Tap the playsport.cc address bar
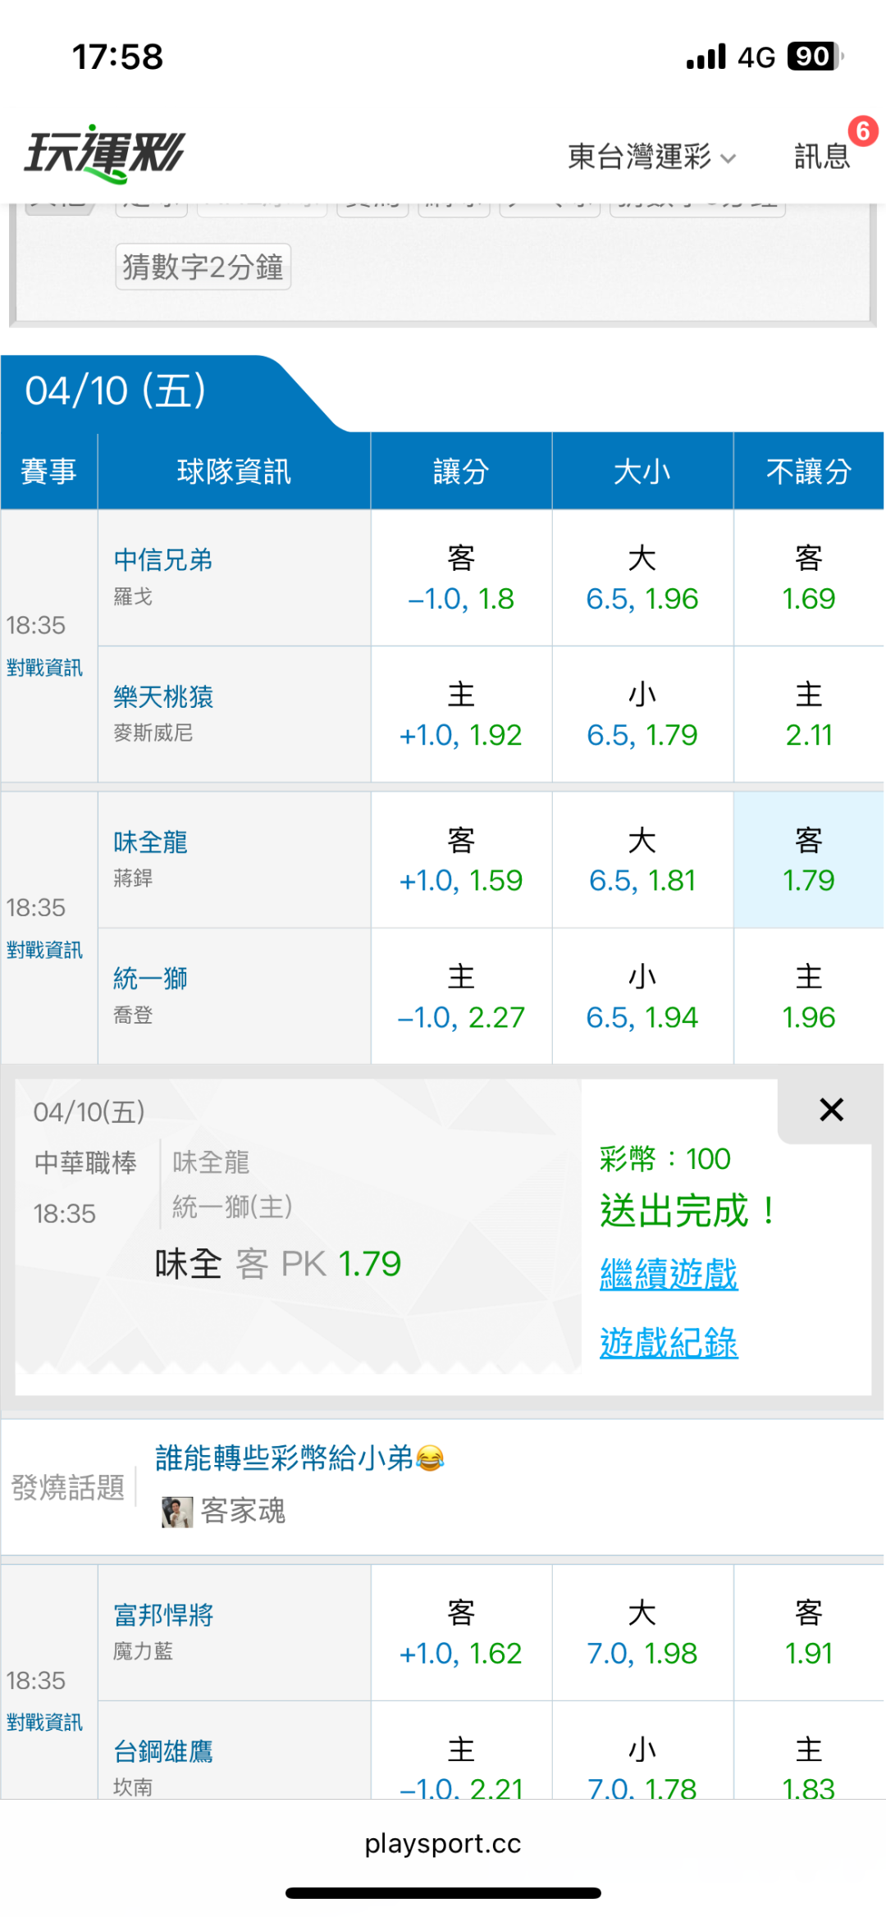 click(443, 1843)
